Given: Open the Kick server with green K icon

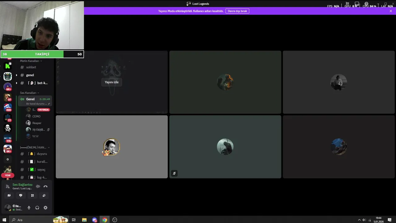Looking at the screenshot, I should pyautogui.click(x=8, y=66).
